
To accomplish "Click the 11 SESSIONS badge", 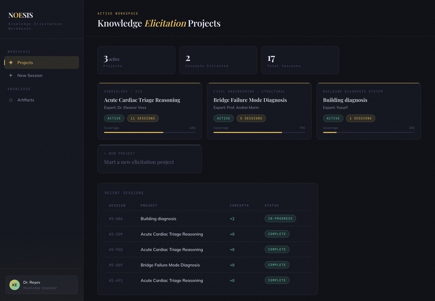I will click(x=143, y=118).
